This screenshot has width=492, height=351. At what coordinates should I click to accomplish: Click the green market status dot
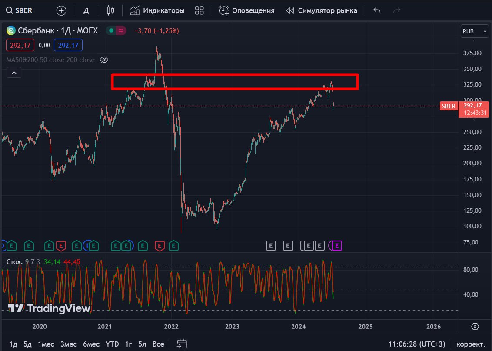point(111,30)
